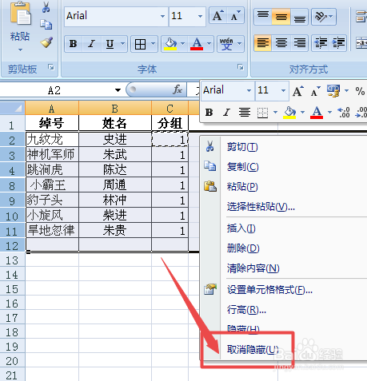This screenshot has height=381, width=367.
Task: Click the Copy icon in ribbon clipboard group
Action: click(46, 24)
